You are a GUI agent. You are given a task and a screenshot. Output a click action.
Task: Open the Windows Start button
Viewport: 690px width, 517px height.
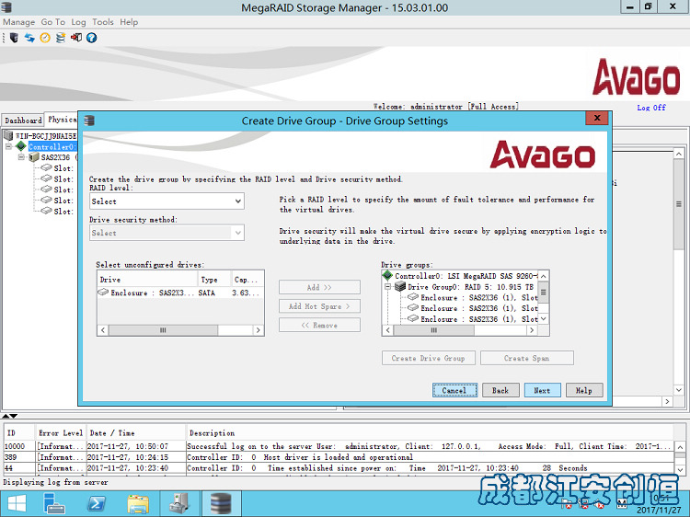click(17, 503)
